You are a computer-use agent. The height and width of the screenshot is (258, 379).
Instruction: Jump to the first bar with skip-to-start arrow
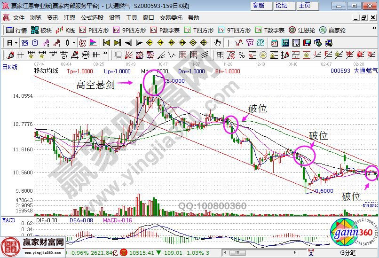click(x=106, y=43)
